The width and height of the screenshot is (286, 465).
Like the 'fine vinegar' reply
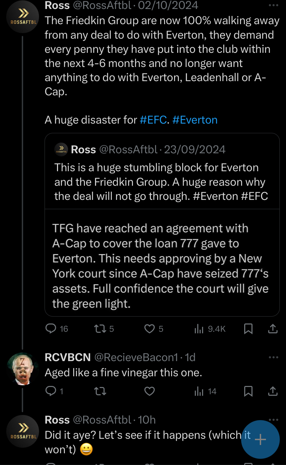pos(149,391)
